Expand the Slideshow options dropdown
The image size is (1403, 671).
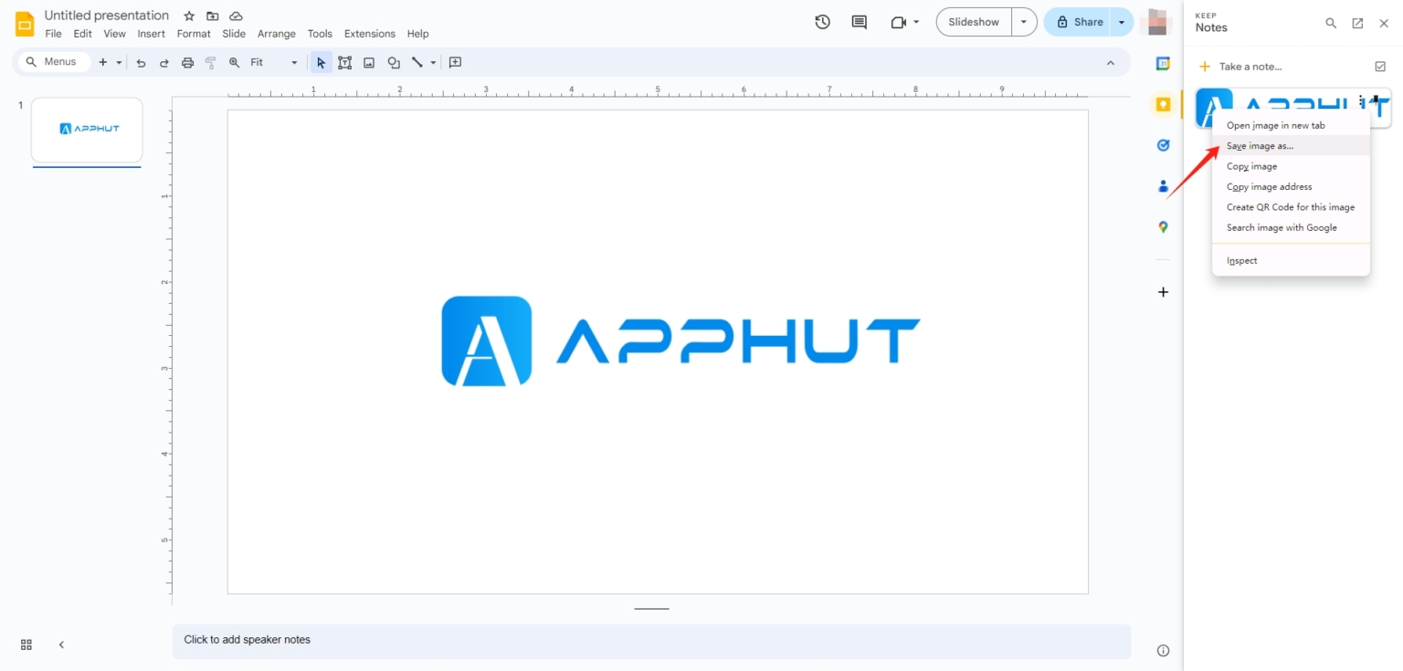coord(1023,21)
